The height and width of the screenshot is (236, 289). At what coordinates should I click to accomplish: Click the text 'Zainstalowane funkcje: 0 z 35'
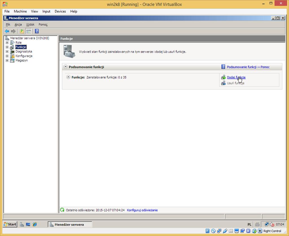click(x=106, y=77)
